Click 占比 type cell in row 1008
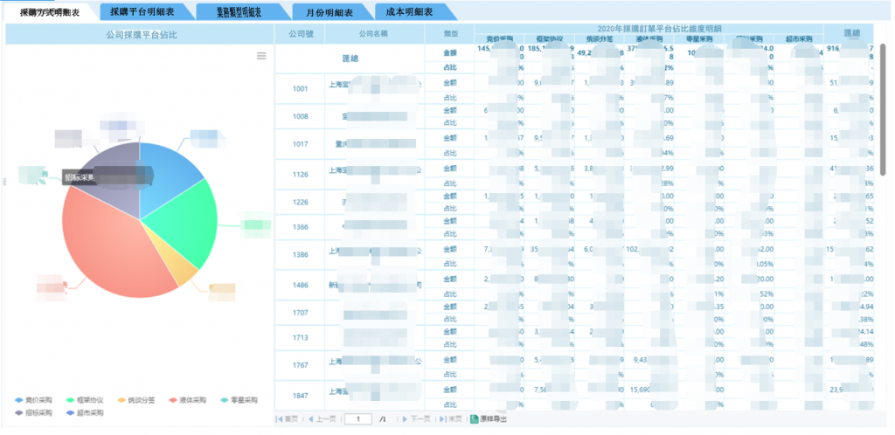 [x=450, y=122]
